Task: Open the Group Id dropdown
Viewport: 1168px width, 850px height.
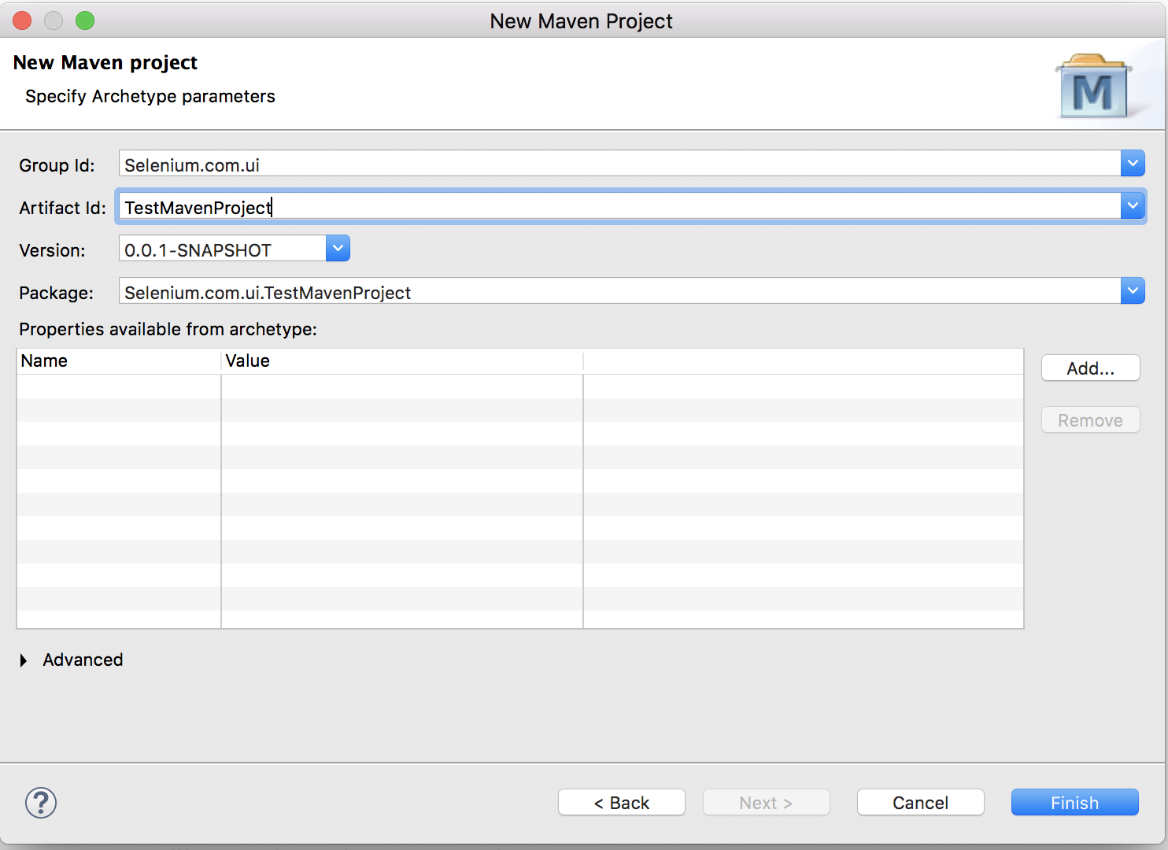Action: 1133,163
